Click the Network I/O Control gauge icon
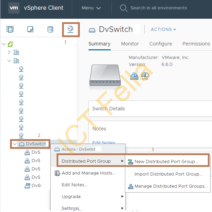 click(x=145, y=76)
